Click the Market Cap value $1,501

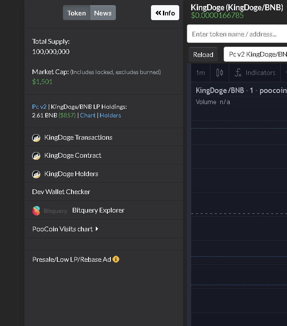coord(42,82)
